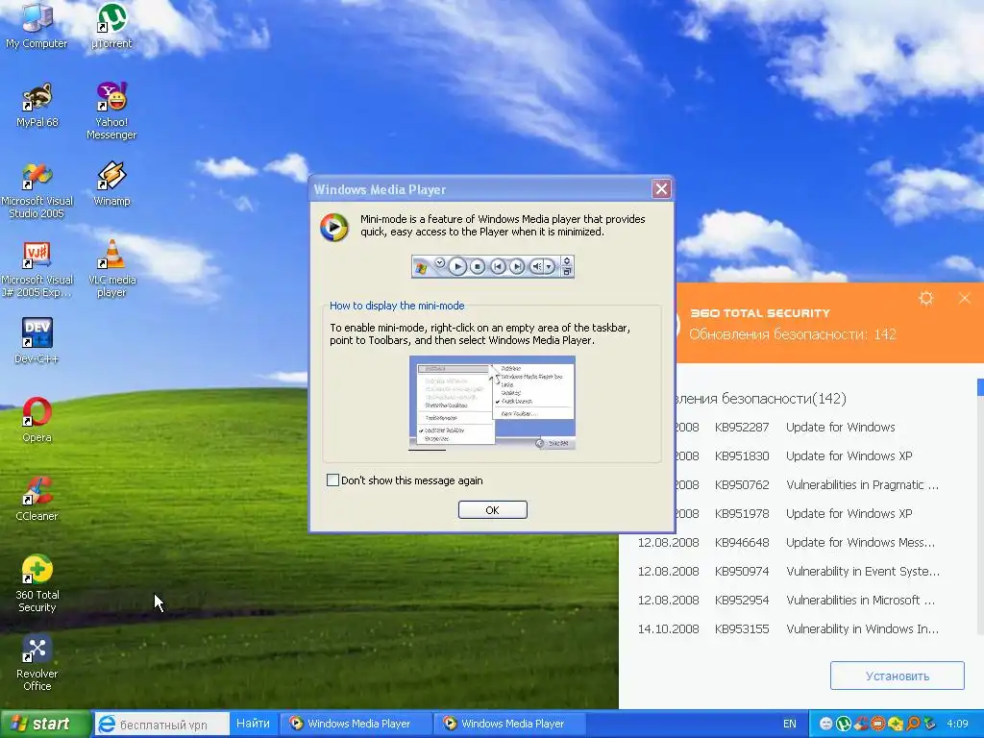Click the Установить button in 360 popup
This screenshot has width=984, height=738.
pyautogui.click(x=898, y=676)
